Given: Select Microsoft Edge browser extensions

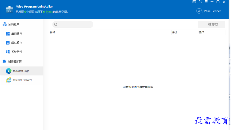Looking at the screenshot, I should tap(22, 71).
